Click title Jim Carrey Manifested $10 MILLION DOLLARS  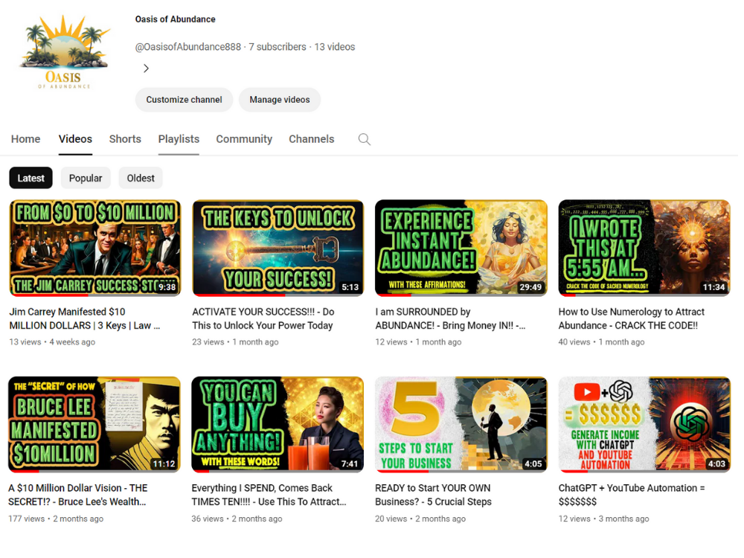point(85,319)
